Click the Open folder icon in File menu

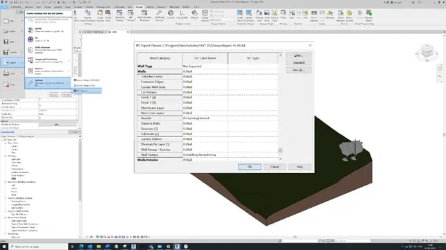(x=6, y=31)
